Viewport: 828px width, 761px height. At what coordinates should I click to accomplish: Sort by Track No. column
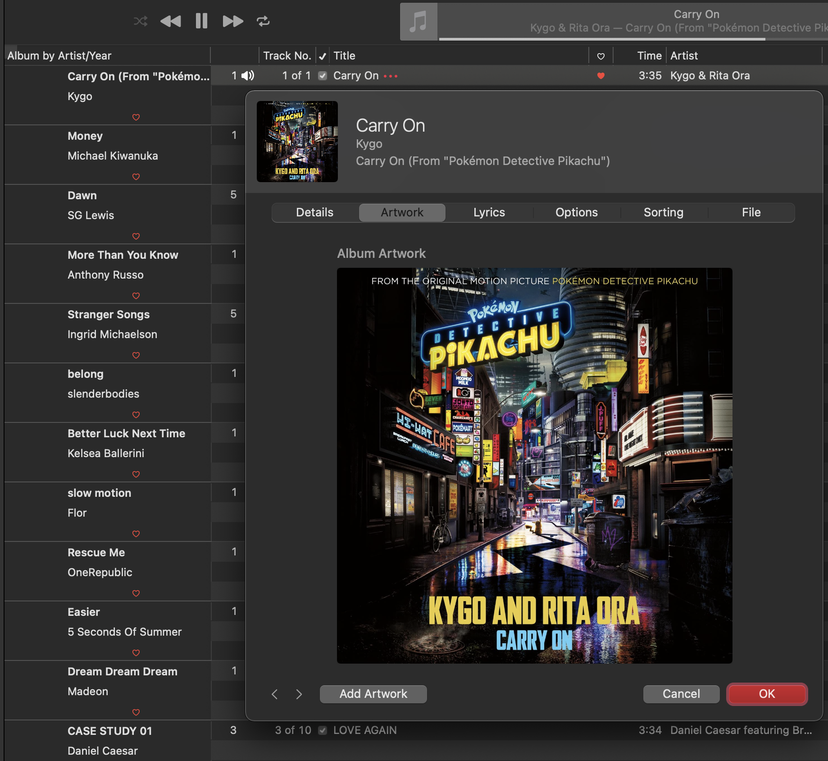pos(287,56)
